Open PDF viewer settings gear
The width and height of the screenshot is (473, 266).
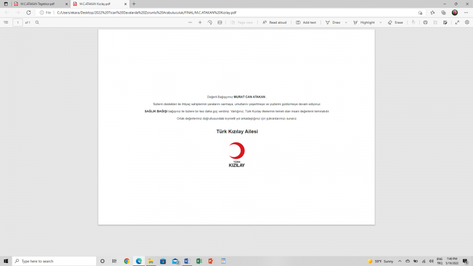467,22
